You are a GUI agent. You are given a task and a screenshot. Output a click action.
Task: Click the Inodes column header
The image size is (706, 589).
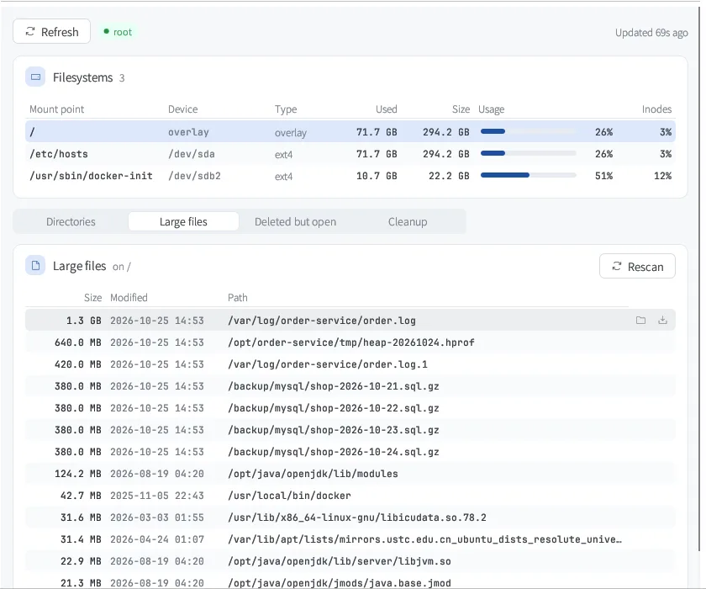click(x=656, y=109)
